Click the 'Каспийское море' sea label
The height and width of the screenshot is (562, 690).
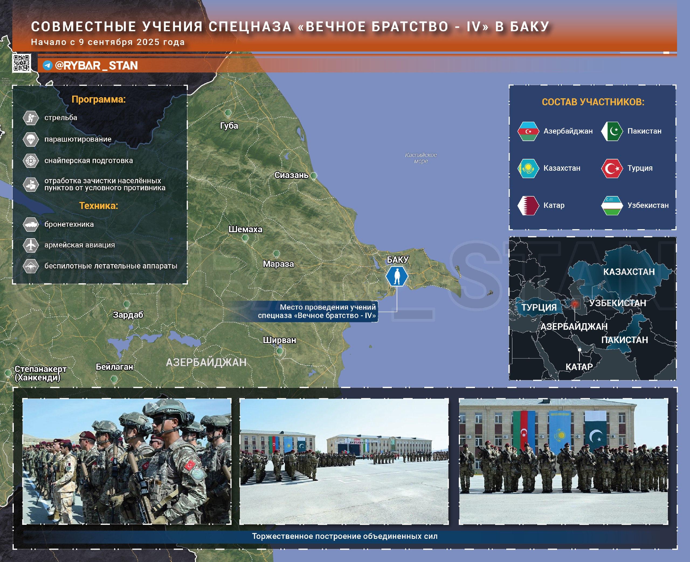click(x=421, y=158)
